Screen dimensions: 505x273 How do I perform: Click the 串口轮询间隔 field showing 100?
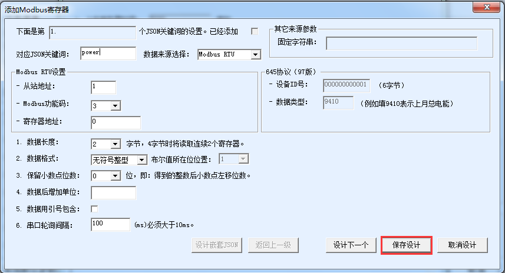coord(110,224)
